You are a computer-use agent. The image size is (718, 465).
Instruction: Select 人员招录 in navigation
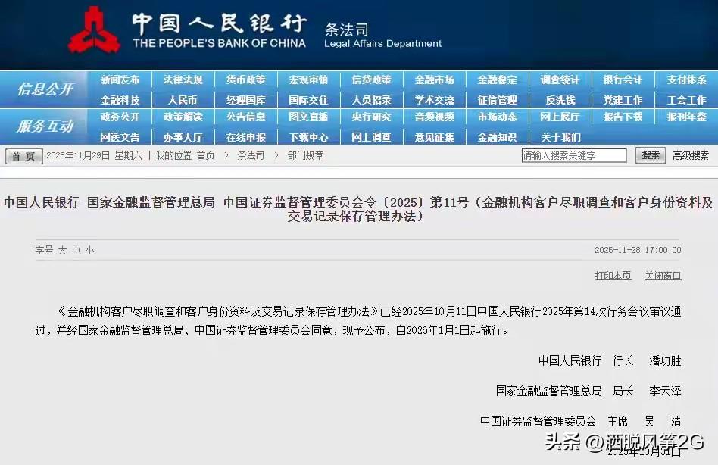pyautogui.click(x=371, y=100)
